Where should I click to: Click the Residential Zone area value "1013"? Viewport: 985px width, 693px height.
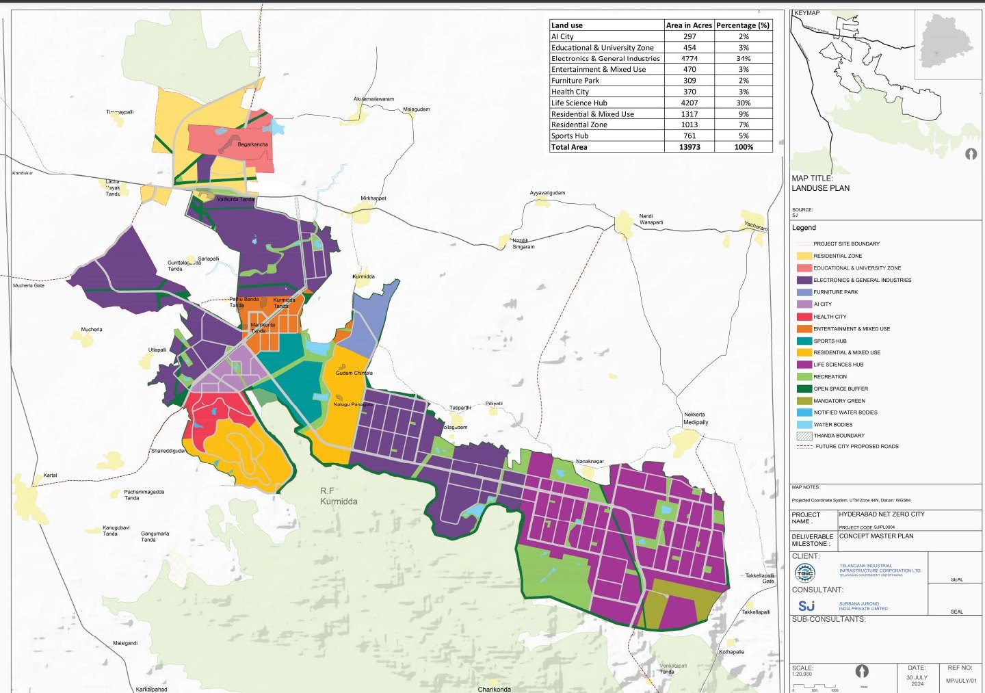coord(689,125)
